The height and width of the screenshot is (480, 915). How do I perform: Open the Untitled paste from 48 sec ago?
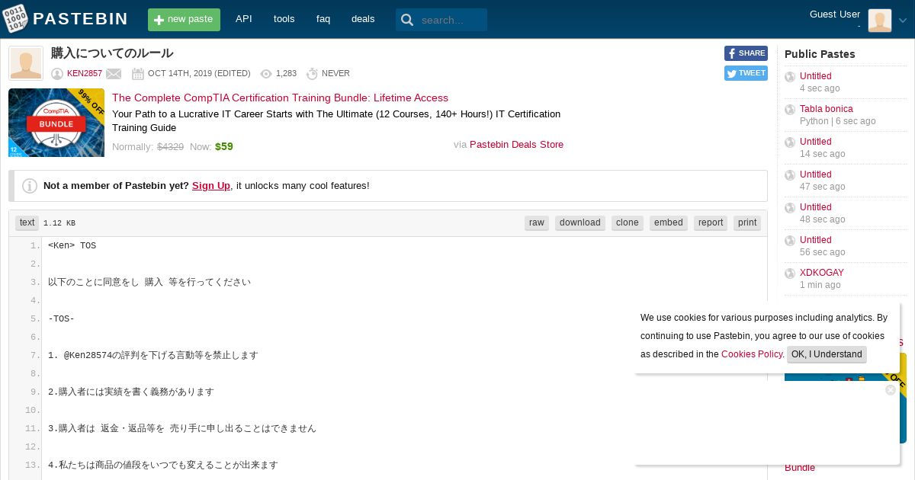click(815, 207)
